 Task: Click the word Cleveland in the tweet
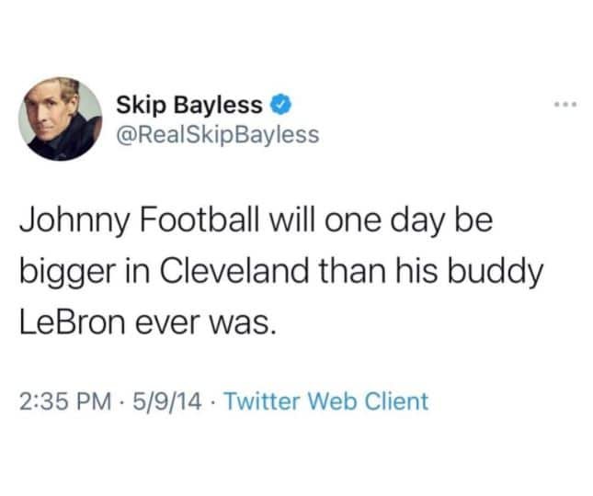234,271
